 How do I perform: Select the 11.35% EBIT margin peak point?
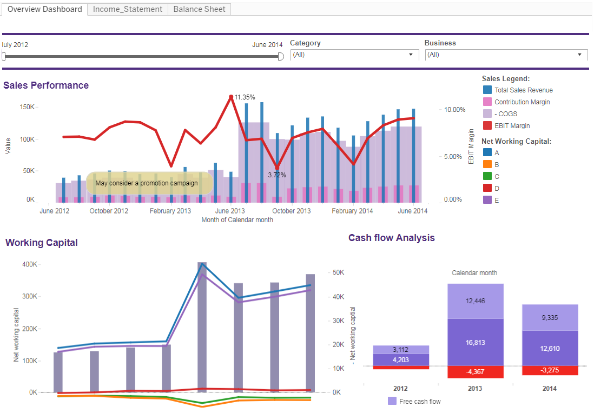click(231, 97)
